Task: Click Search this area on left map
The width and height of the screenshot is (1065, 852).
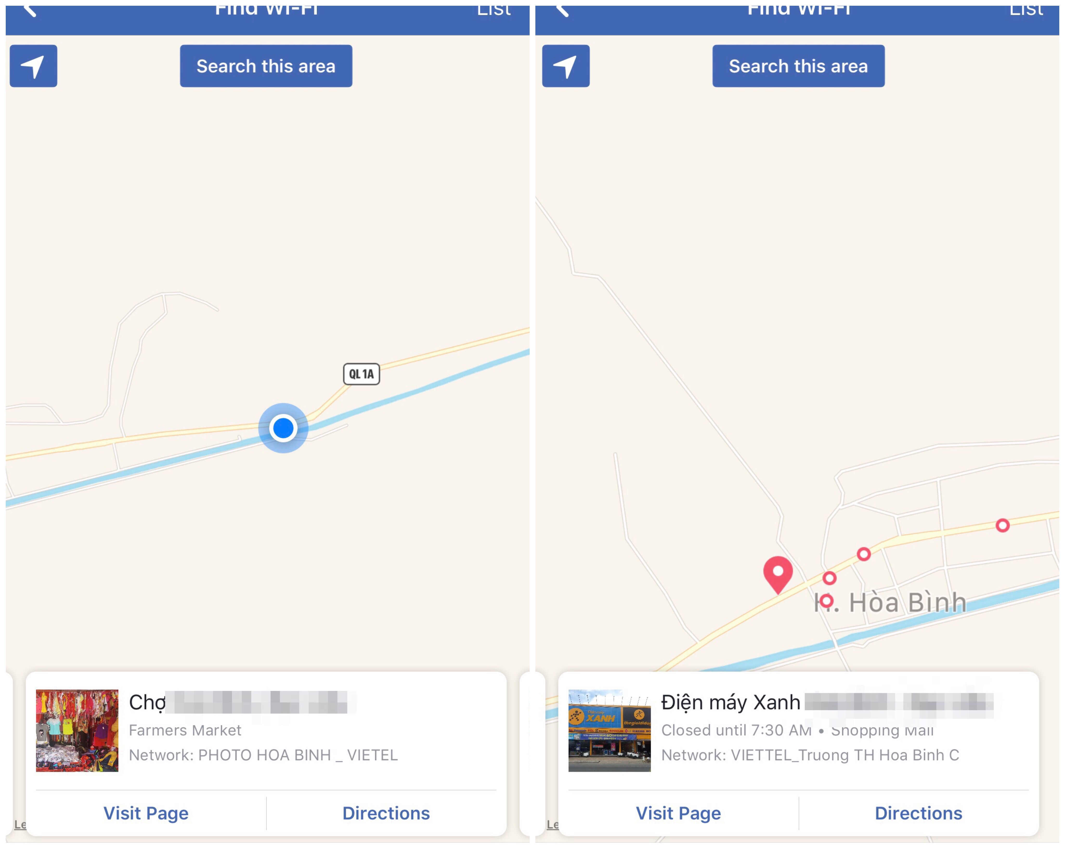Action: coord(266,66)
